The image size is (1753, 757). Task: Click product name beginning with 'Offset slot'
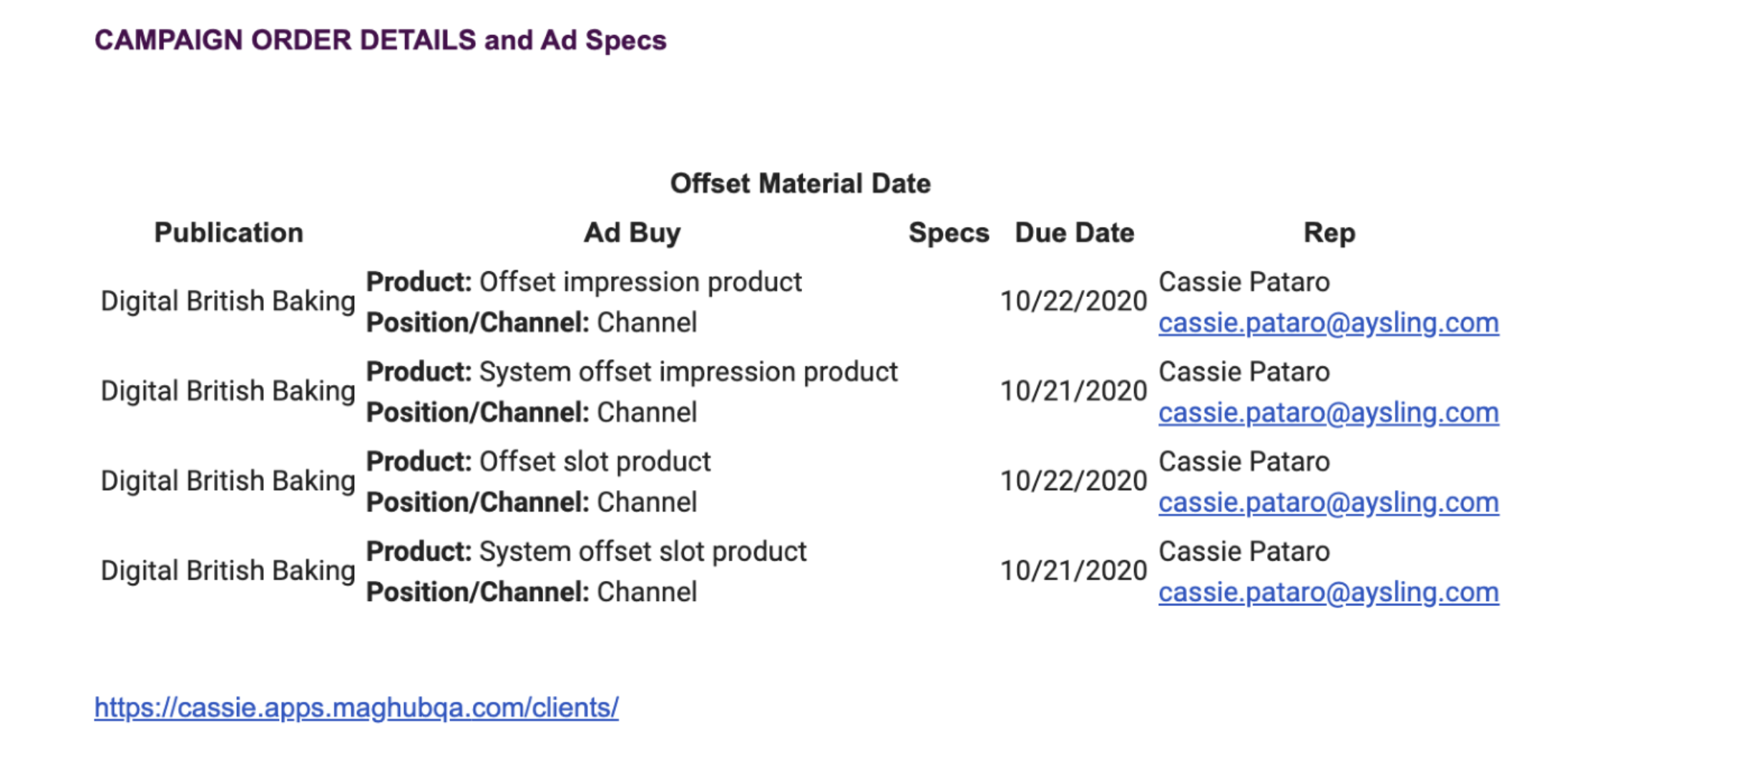coord(595,462)
